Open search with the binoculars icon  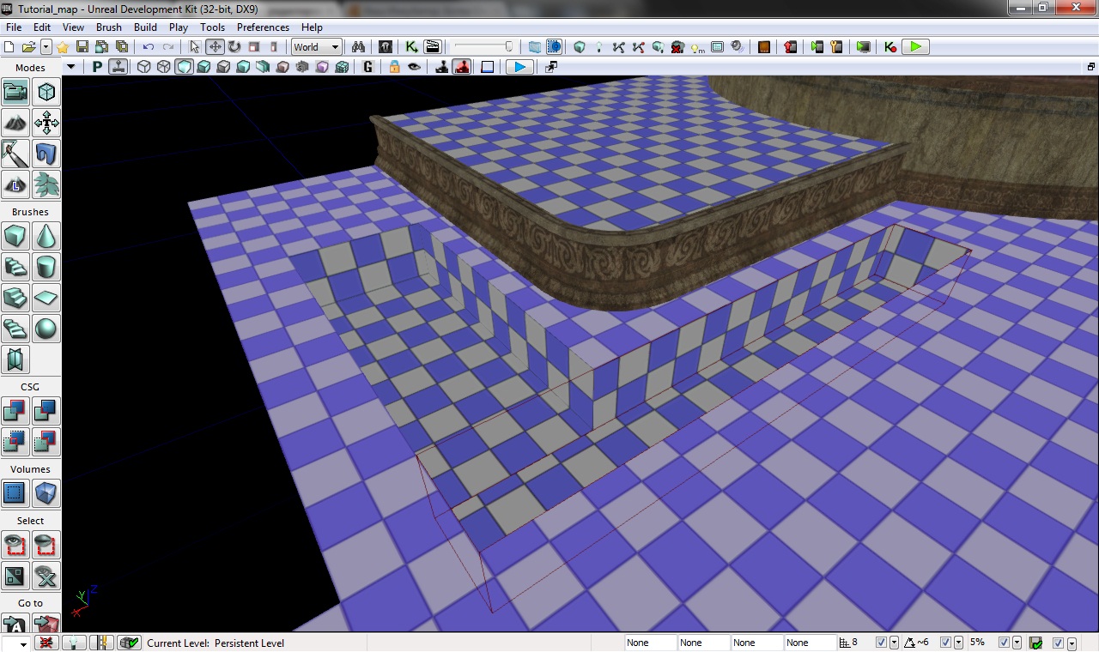pyautogui.click(x=358, y=47)
